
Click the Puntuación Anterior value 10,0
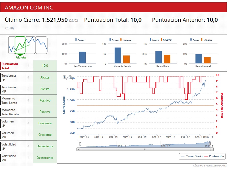tap(212, 20)
